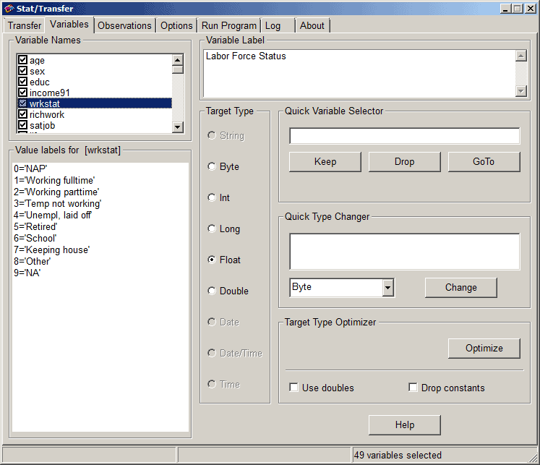The height and width of the screenshot is (465, 540).
Task: Uncheck the age variable checkbox
Action: pos(22,61)
